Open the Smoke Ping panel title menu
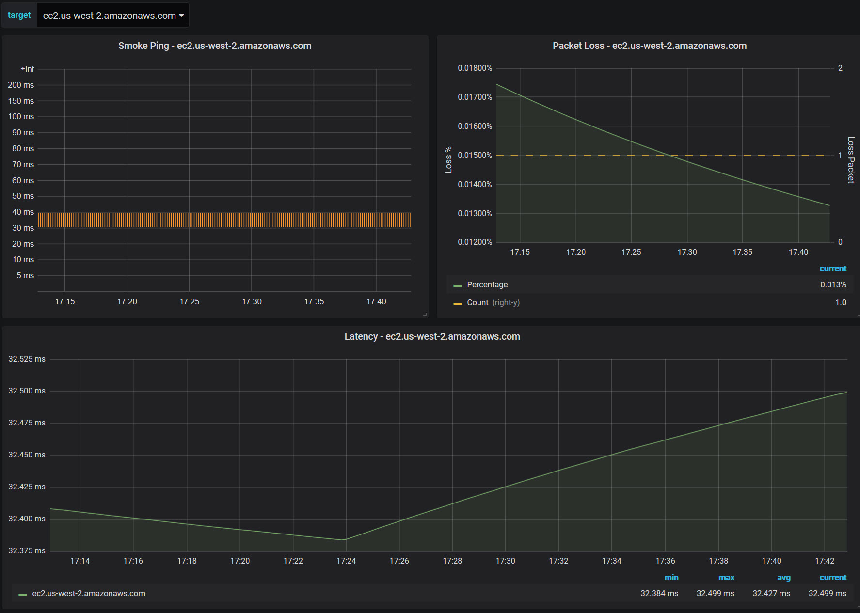The width and height of the screenshot is (860, 613). pyautogui.click(x=215, y=46)
